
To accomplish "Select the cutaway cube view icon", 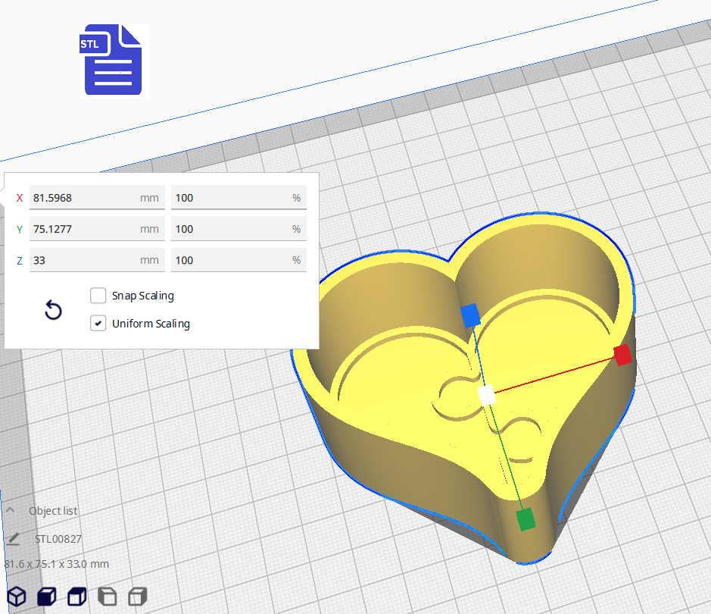I will click(76, 597).
